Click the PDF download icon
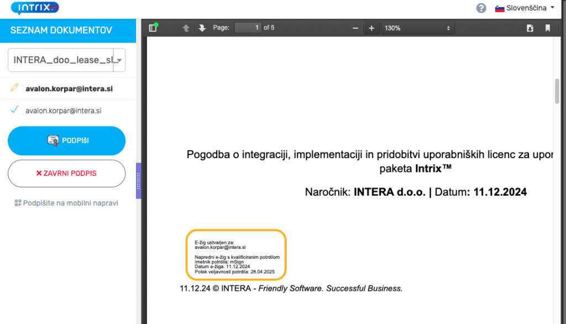The width and height of the screenshot is (566, 324). coord(530,28)
